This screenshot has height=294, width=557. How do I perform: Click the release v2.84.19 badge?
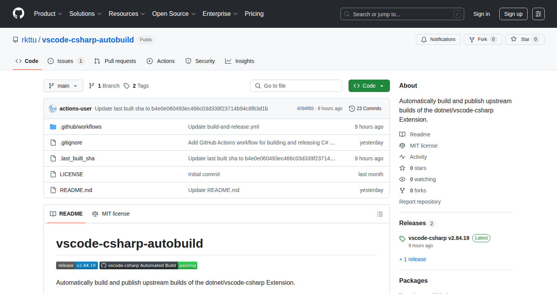pyautogui.click(x=77, y=265)
